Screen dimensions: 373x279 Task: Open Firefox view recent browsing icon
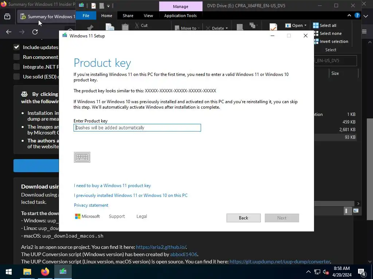click(7, 17)
